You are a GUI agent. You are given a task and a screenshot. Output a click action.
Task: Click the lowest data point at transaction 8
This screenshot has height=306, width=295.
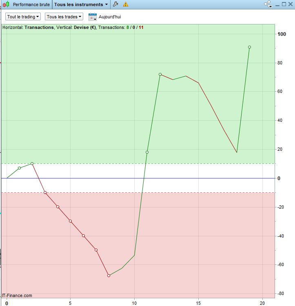pyautogui.click(x=109, y=275)
